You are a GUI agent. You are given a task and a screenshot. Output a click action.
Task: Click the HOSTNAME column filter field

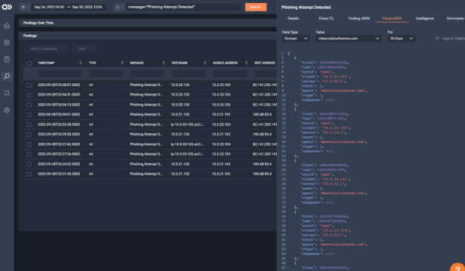click(189, 73)
